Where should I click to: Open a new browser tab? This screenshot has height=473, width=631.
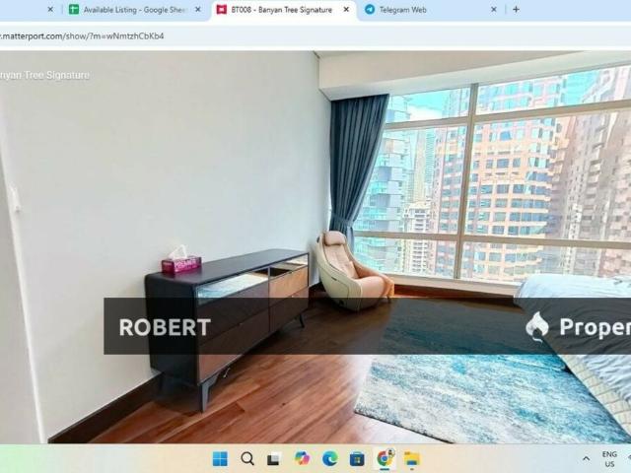(516, 10)
